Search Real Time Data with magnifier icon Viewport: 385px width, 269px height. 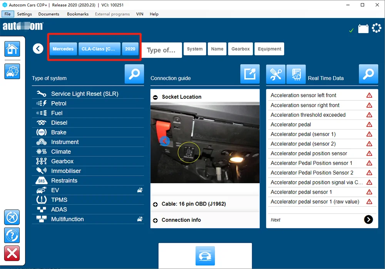point(368,74)
